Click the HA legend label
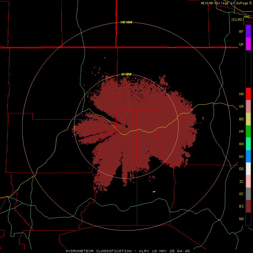Screen dimensions: 253x253 pyautogui.click(x=241, y=94)
